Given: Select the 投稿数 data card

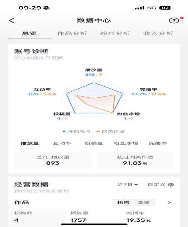Looking at the screenshot, I should pos(38,217).
